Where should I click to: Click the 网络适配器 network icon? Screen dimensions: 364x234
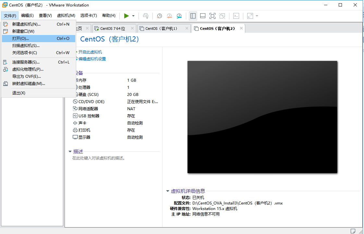[75, 109]
